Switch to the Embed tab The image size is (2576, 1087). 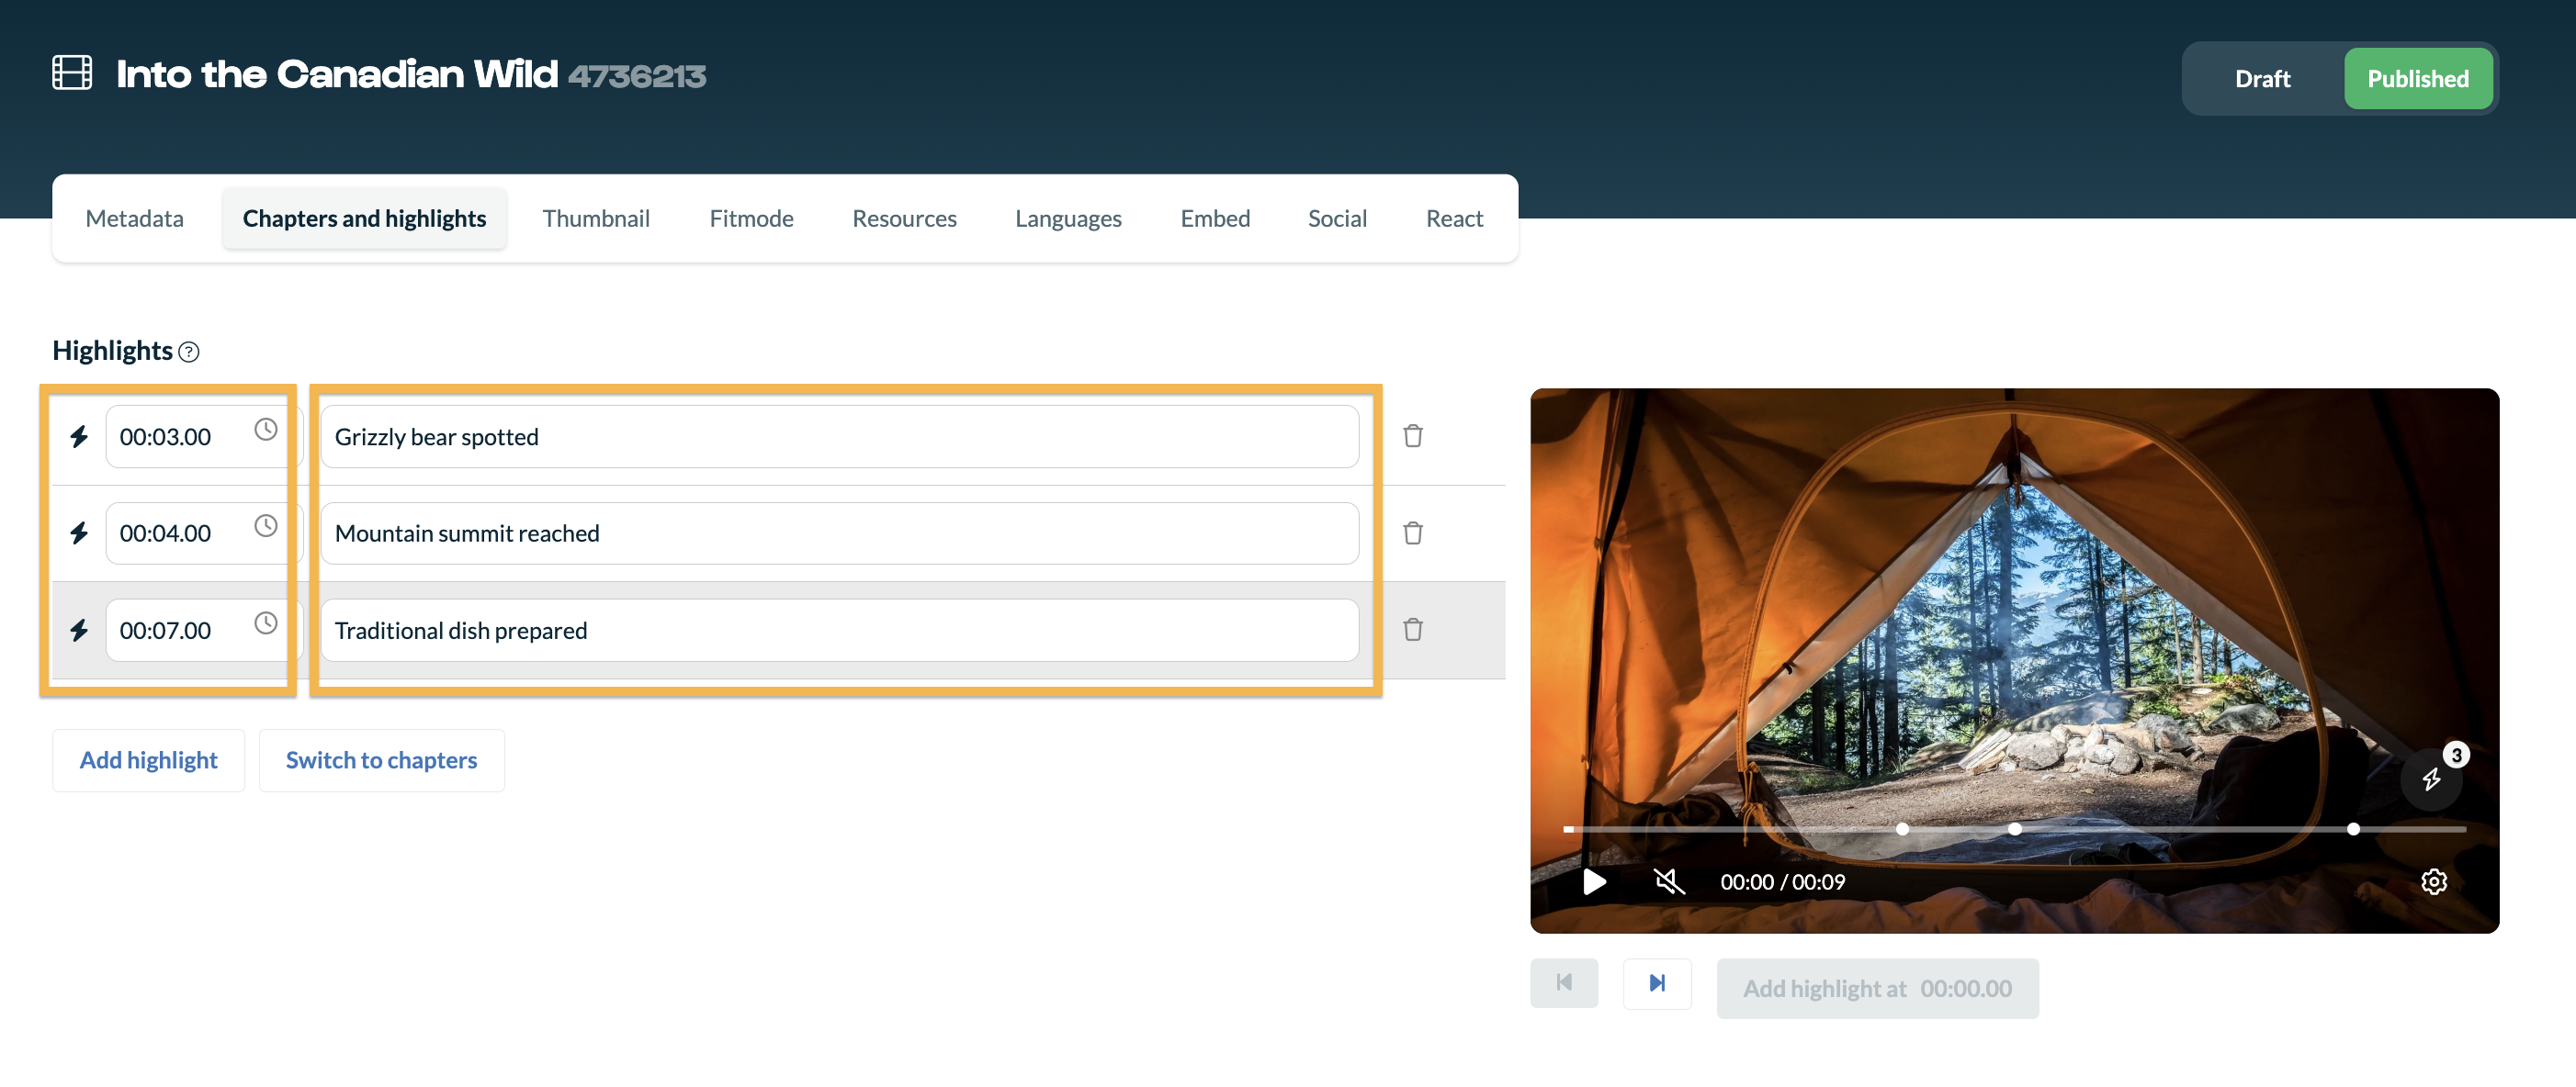coord(1215,218)
